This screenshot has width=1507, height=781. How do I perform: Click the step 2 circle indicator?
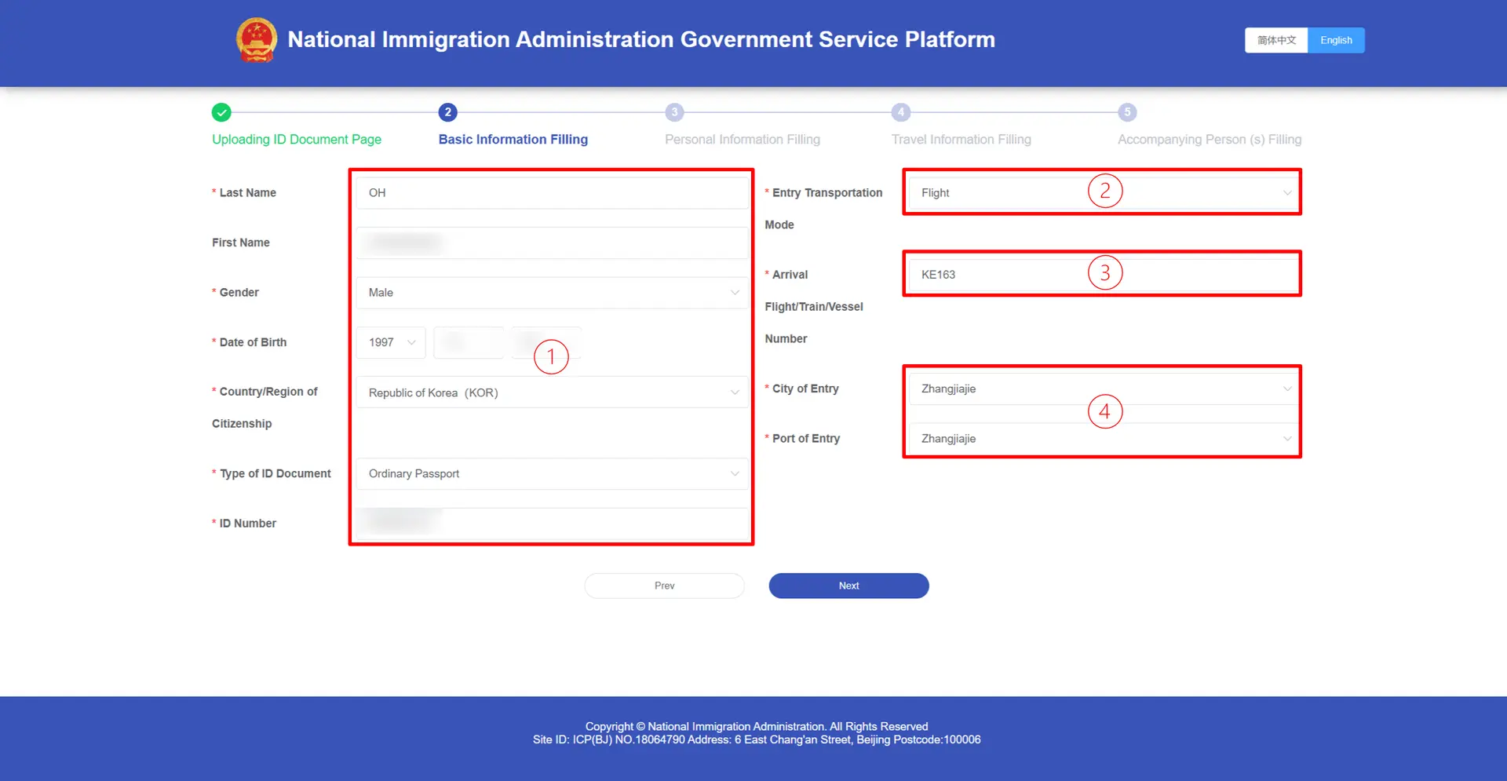(x=447, y=112)
